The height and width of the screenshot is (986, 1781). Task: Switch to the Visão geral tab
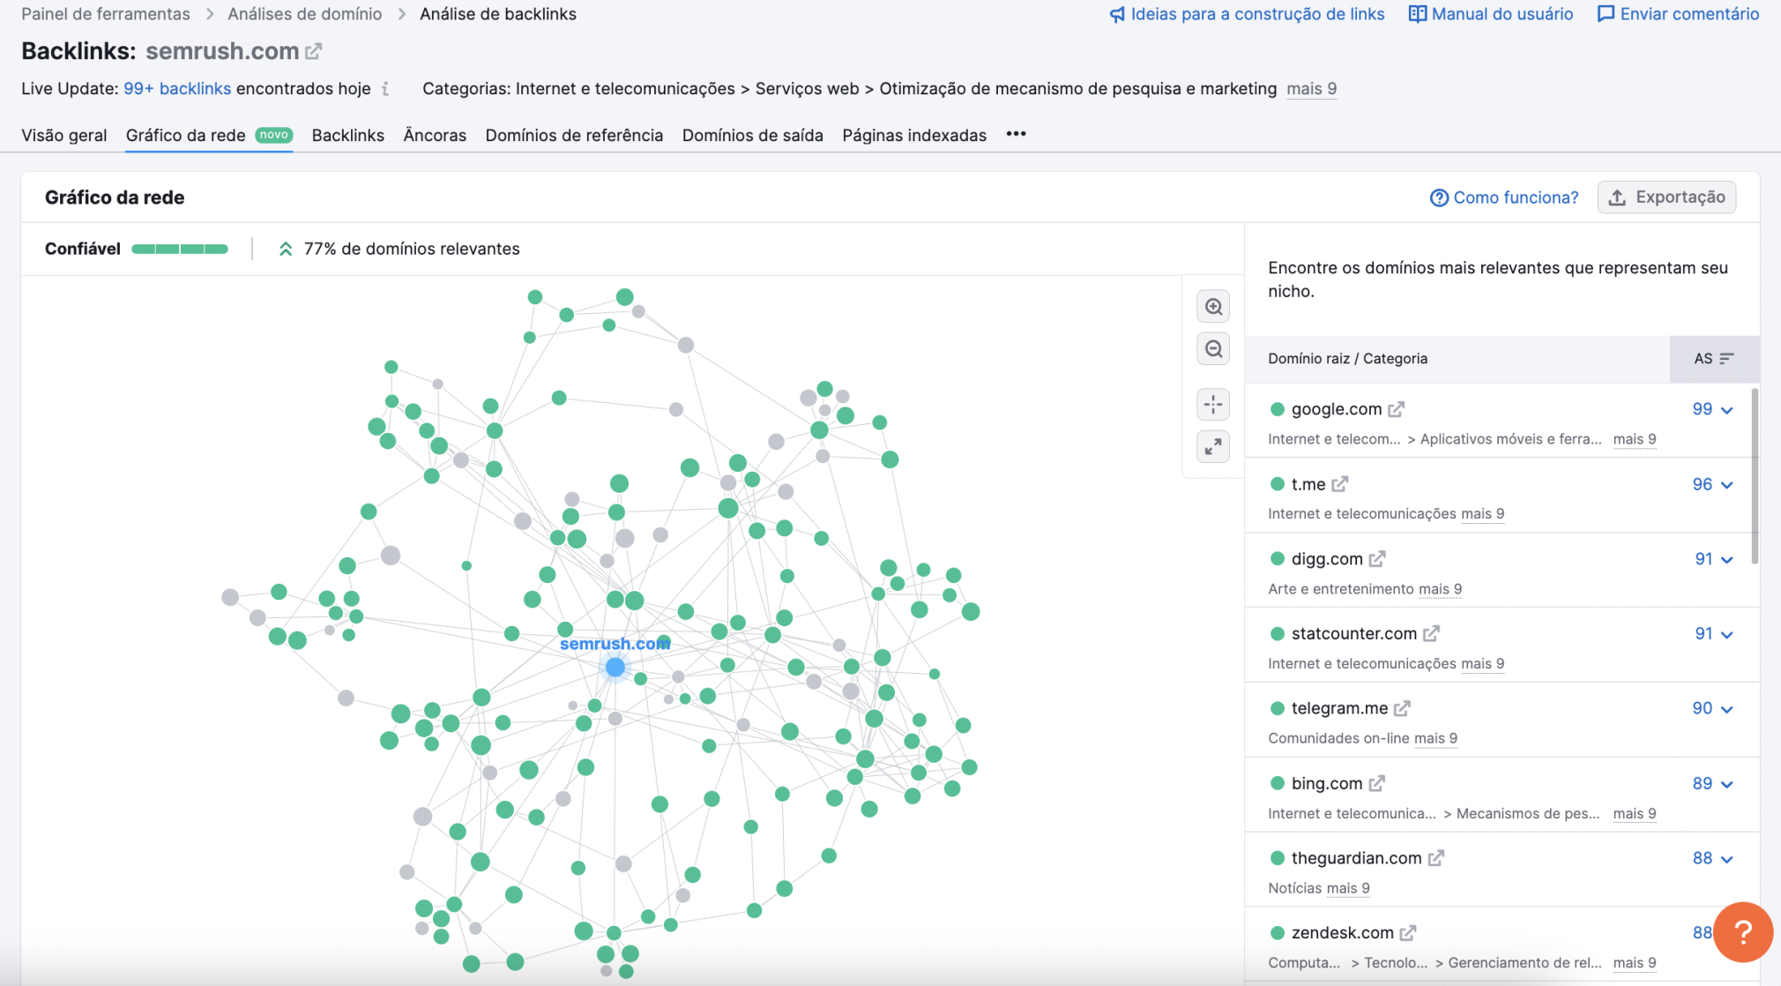pyautogui.click(x=64, y=135)
